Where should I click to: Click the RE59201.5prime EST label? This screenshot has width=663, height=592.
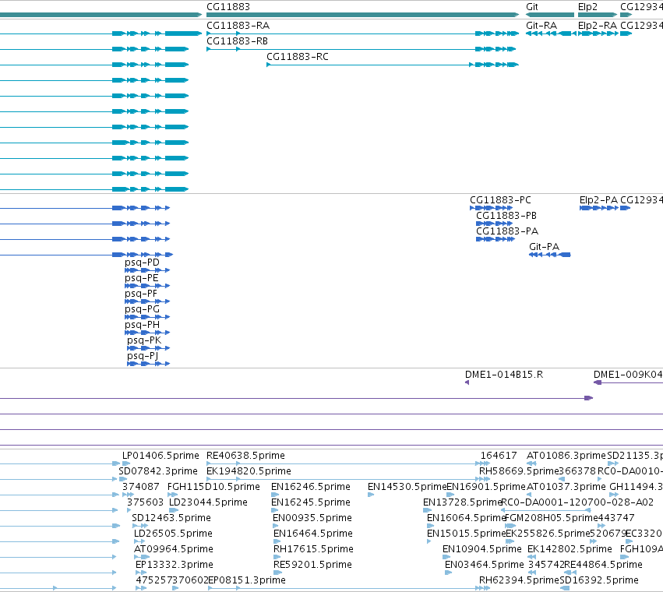(x=312, y=565)
